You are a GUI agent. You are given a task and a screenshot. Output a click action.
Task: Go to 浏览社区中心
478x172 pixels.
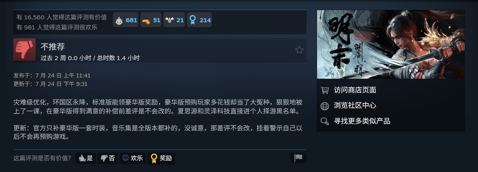click(355, 106)
